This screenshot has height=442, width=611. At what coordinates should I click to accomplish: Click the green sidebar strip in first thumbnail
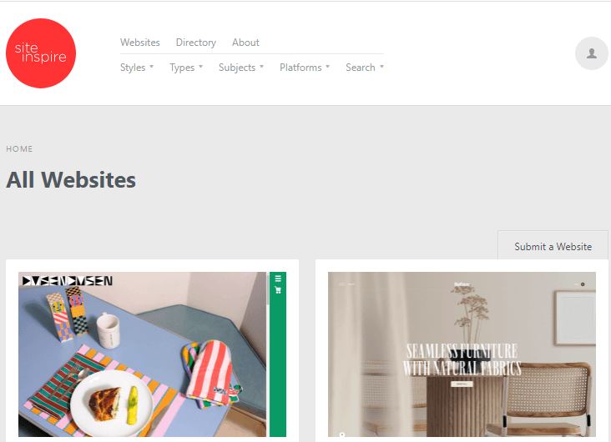(x=278, y=354)
